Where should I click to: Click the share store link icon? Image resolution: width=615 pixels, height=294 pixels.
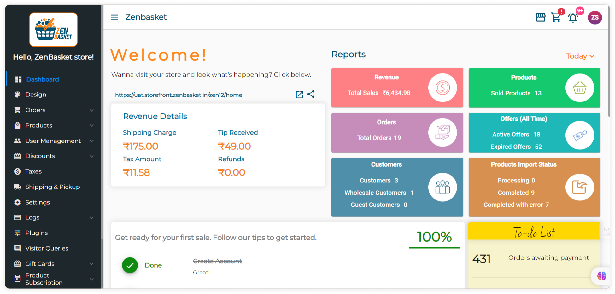(311, 94)
